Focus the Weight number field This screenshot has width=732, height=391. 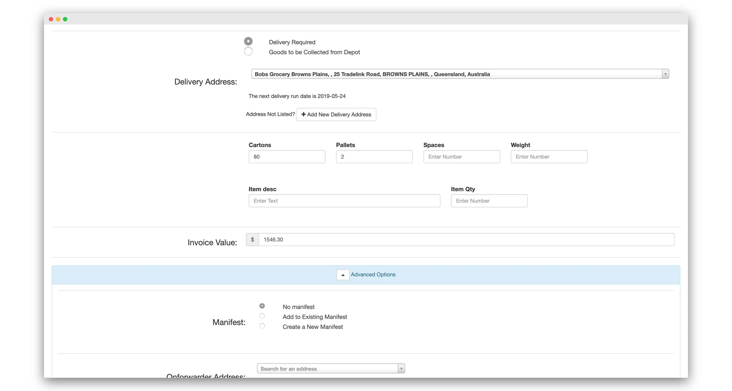pyautogui.click(x=549, y=157)
